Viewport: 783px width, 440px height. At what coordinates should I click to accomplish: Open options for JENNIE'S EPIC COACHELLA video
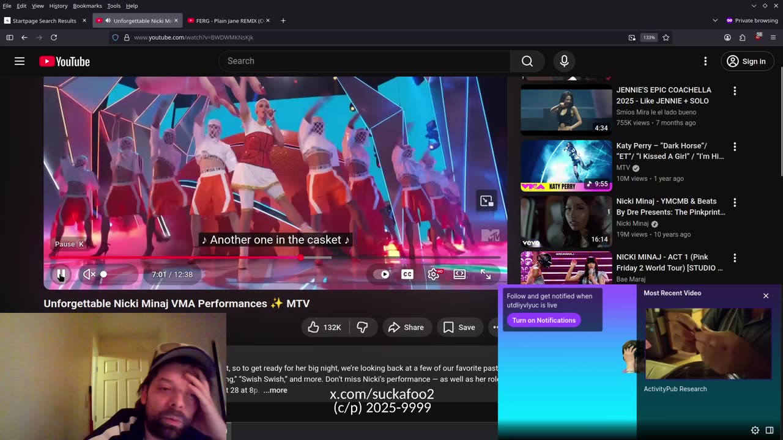click(735, 91)
